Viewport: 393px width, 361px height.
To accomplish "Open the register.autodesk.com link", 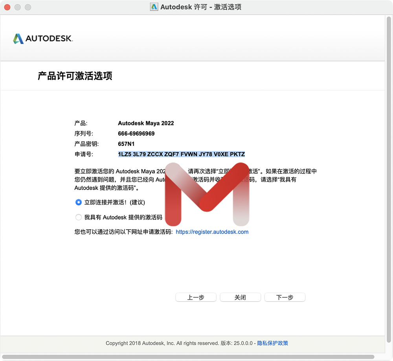I will (x=212, y=232).
